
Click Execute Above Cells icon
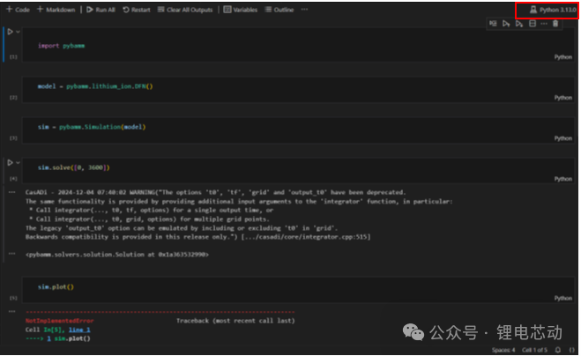point(506,24)
